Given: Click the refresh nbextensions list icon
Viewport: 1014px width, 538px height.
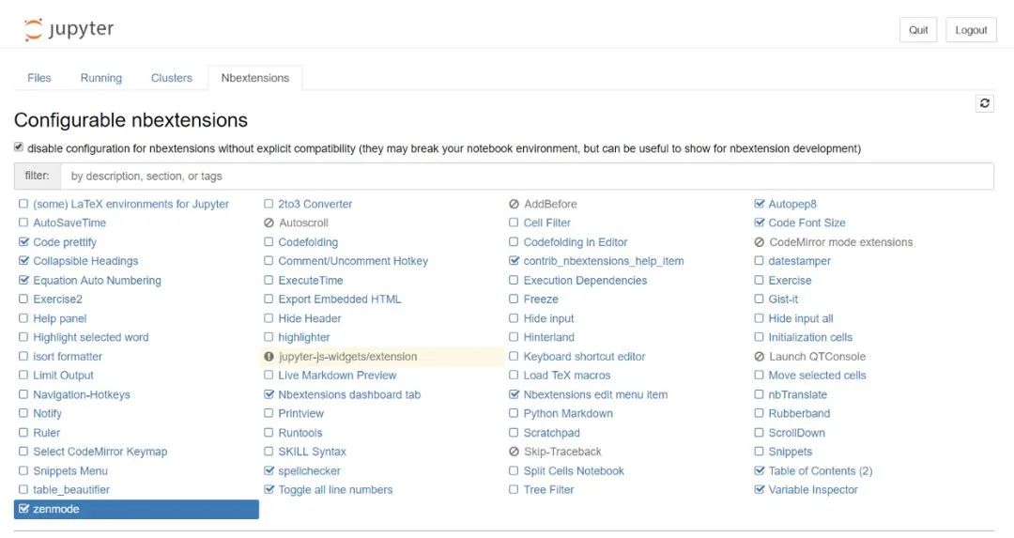Looking at the screenshot, I should pyautogui.click(x=984, y=103).
